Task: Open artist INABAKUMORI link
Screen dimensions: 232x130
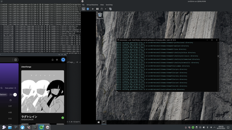Action: coord(27,120)
